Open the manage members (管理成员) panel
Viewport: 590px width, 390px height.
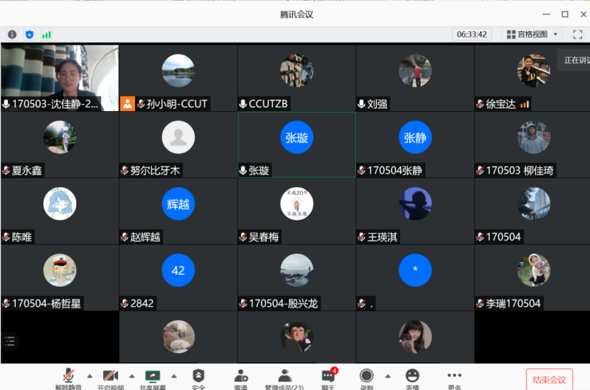click(284, 377)
